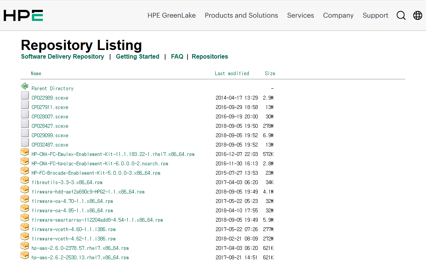The height and width of the screenshot is (260, 426).
Task: Click the date 2016-12-07 22:03
Action: pos(237,154)
